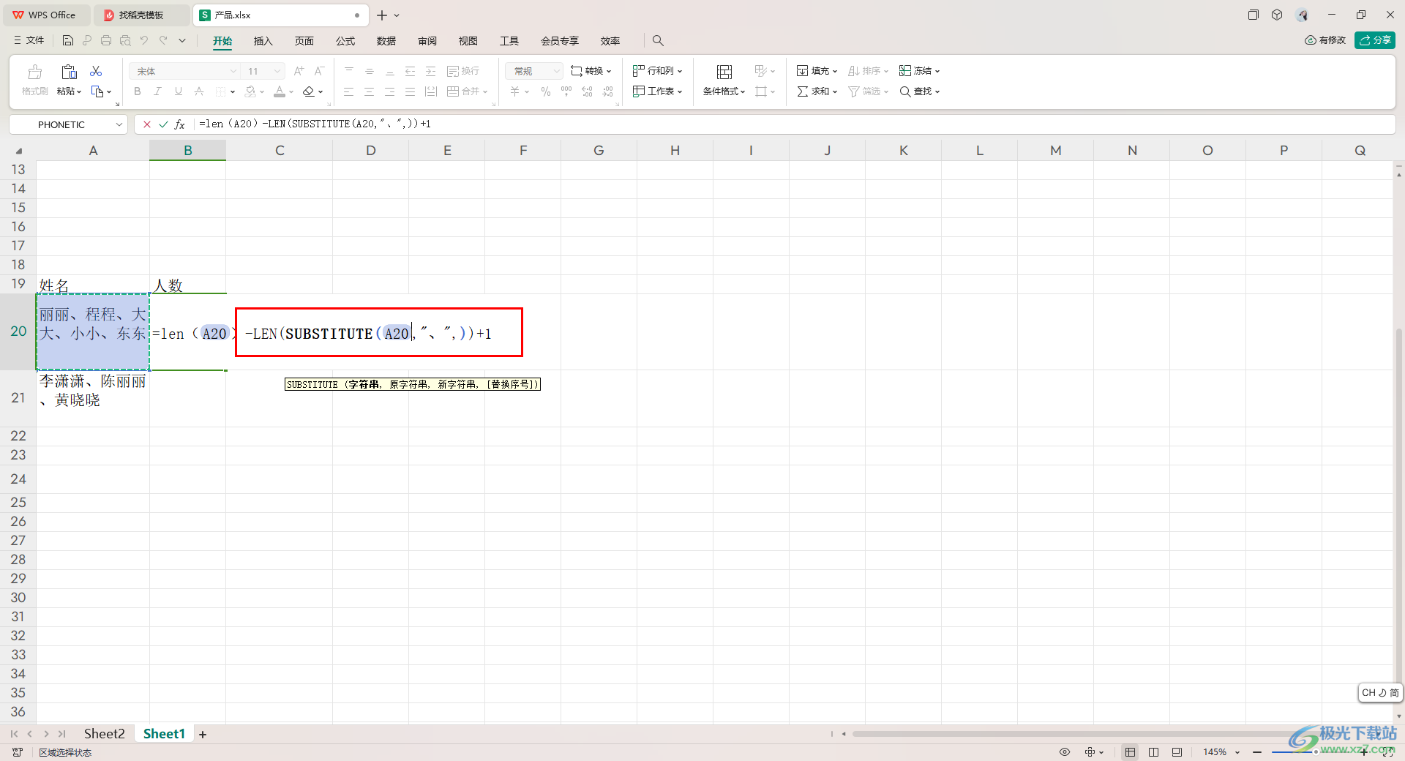Open the Worksheet (工作表) menu
Viewport: 1405px width, 761px height.
(x=657, y=91)
